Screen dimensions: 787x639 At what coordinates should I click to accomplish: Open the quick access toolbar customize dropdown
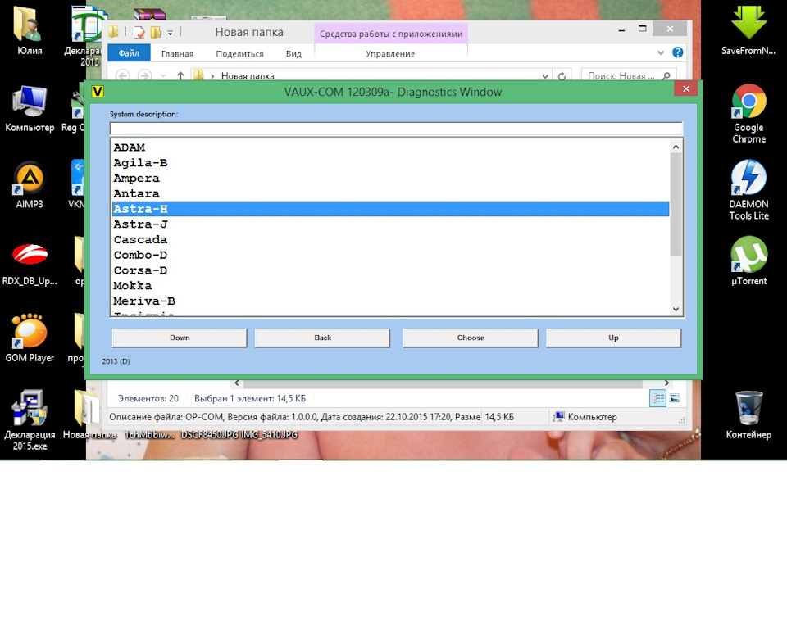[171, 33]
